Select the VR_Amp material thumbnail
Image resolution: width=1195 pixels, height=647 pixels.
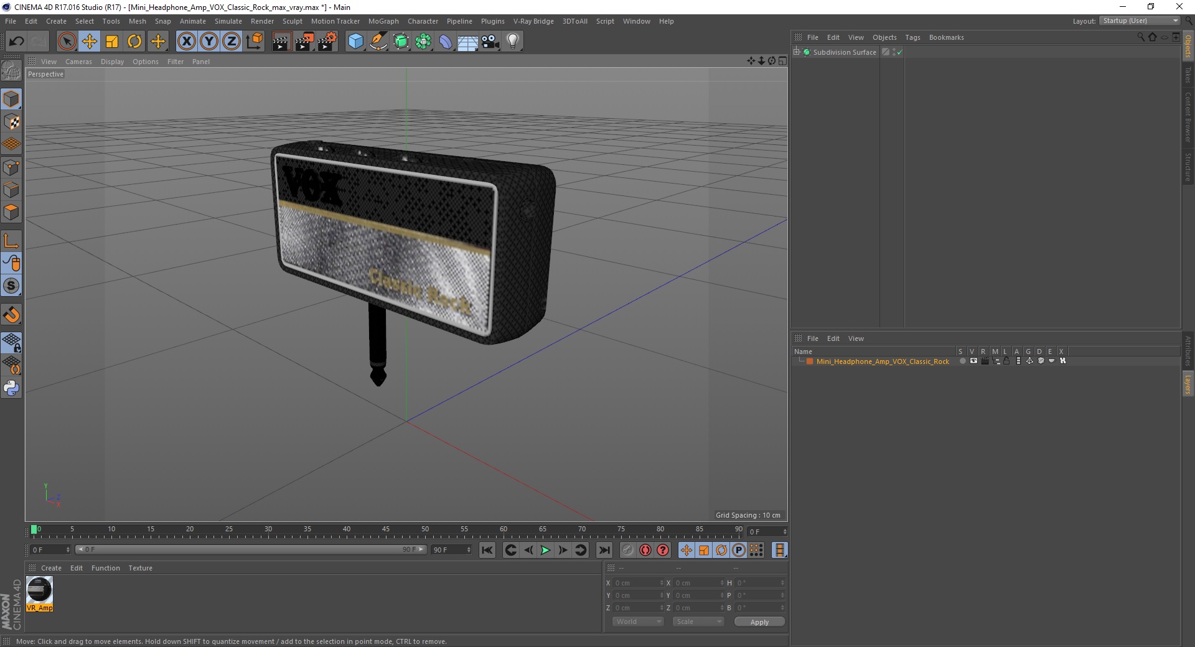click(x=39, y=593)
